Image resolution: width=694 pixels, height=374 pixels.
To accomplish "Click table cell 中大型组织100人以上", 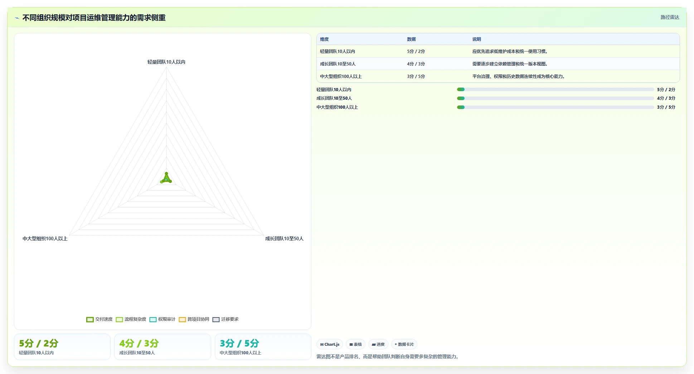I will [341, 77].
